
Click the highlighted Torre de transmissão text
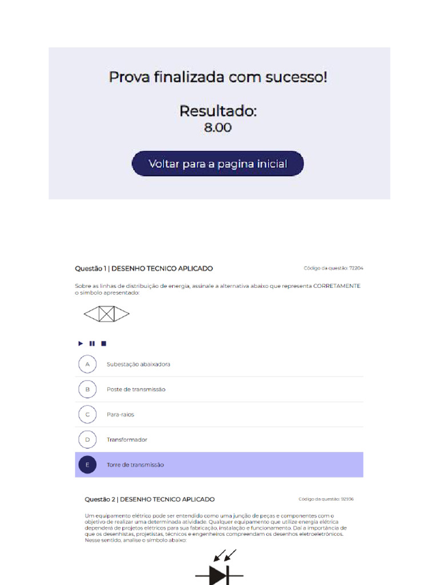135,464
